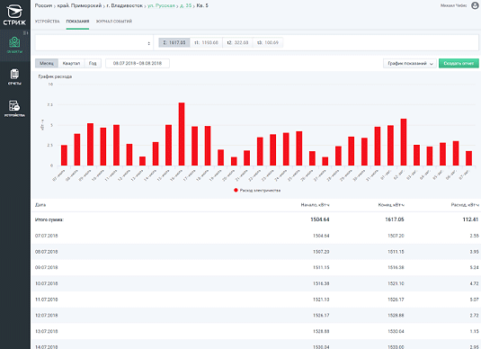
Task: Click the tallest bar in the chart
Action: (182, 134)
